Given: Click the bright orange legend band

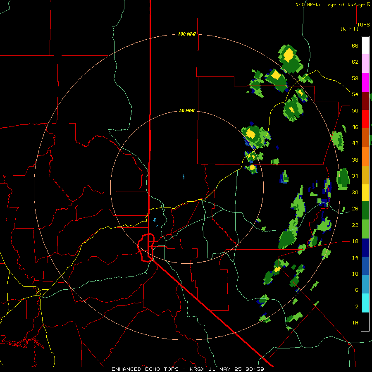Looking at the screenshot, I should 365,156.
